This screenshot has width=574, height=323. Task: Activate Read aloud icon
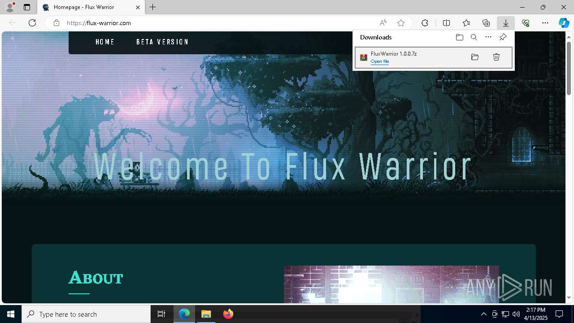(383, 23)
